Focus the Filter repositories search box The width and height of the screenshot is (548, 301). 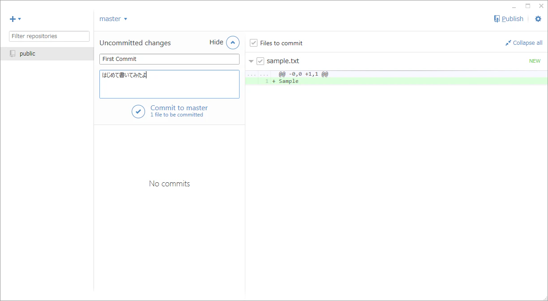coord(49,36)
